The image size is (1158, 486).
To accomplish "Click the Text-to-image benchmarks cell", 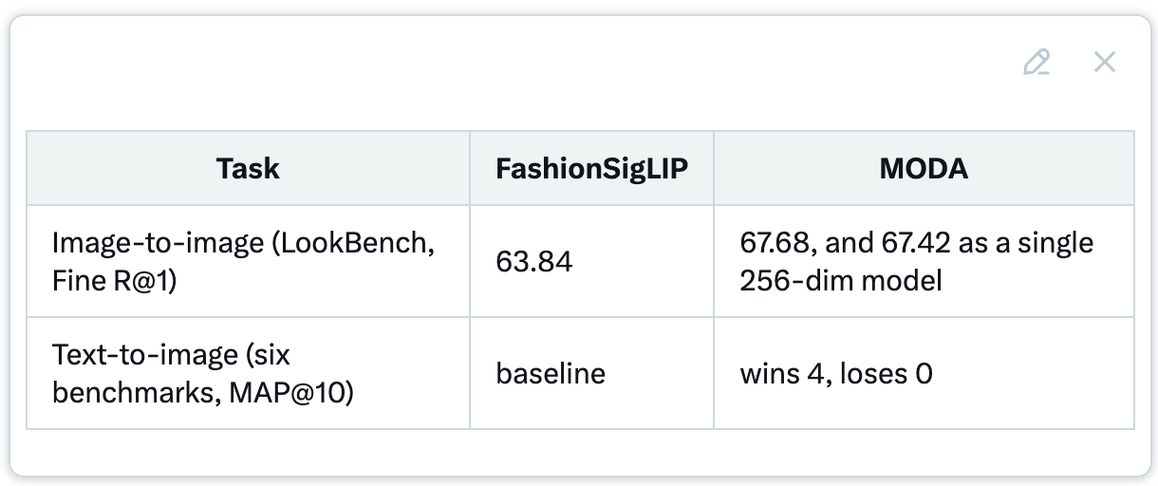I will point(248,373).
